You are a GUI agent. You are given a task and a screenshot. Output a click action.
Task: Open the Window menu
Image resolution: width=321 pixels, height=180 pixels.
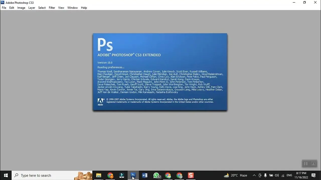coord(72,8)
